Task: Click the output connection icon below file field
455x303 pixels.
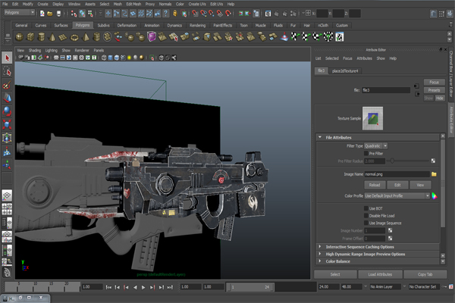Action: coord(417,94)
